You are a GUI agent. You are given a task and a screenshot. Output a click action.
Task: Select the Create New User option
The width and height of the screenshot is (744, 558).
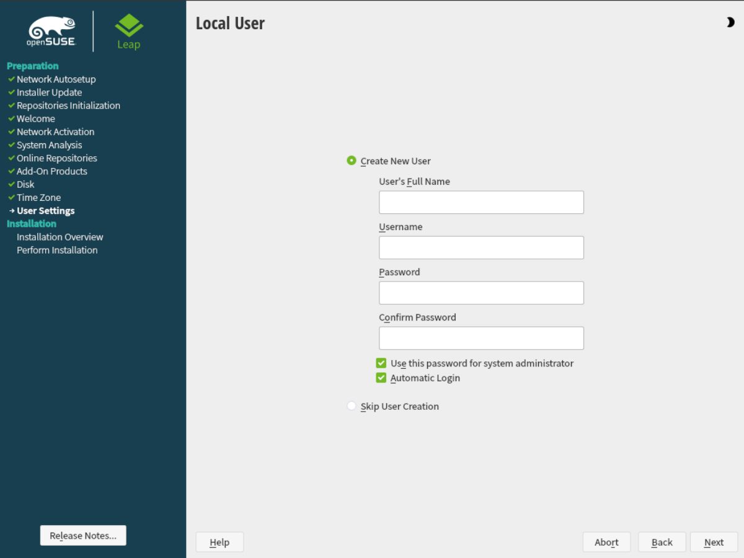[x=352, y=160]
